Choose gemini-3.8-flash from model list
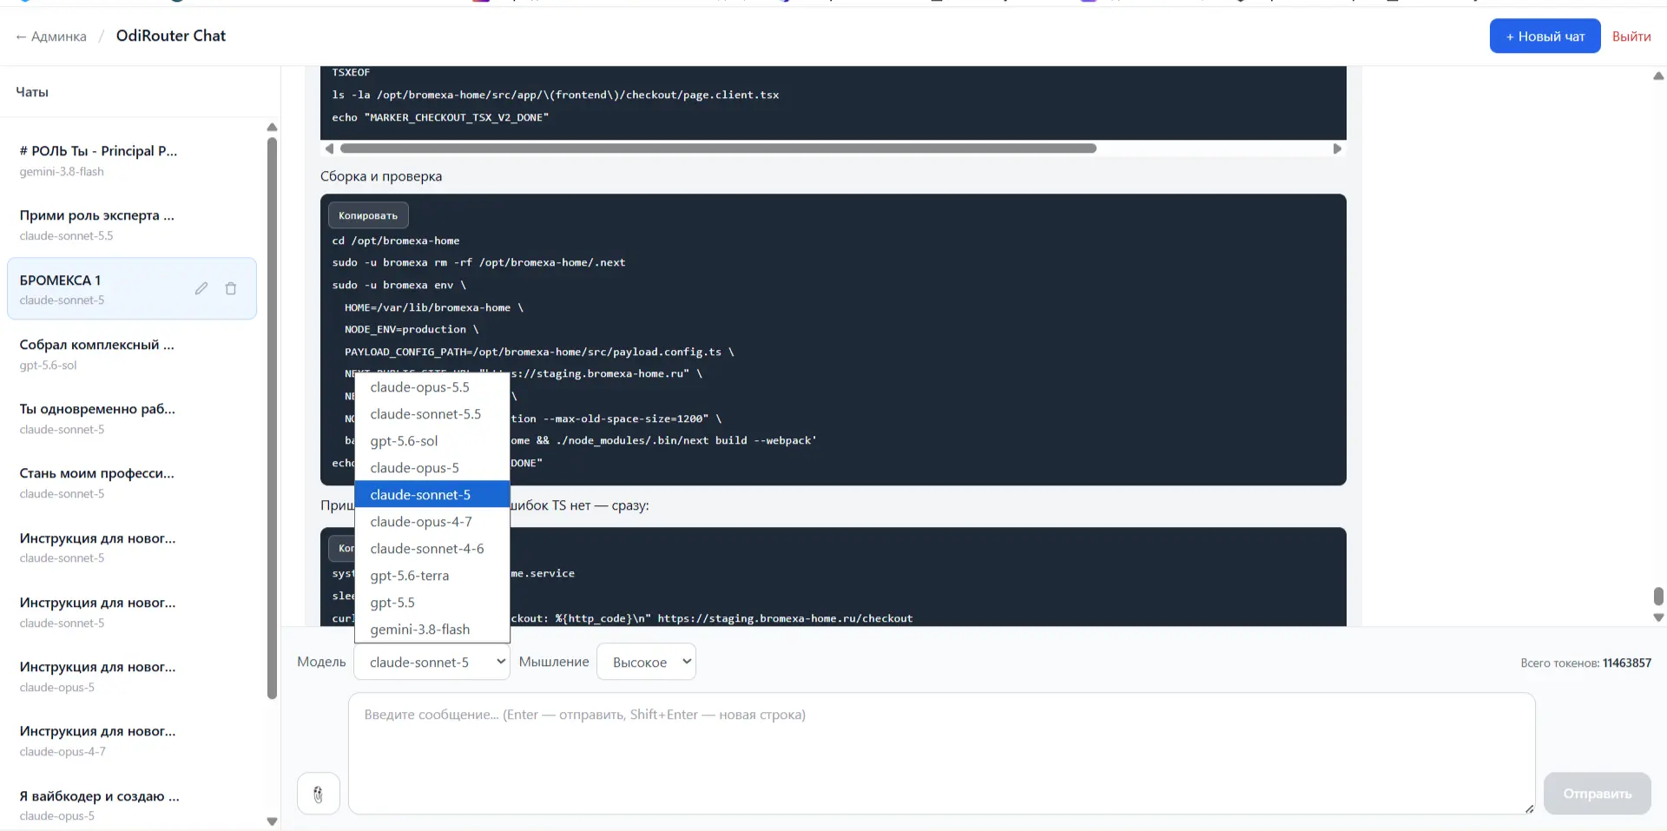The image size is (1667, 831). point(432,630)
